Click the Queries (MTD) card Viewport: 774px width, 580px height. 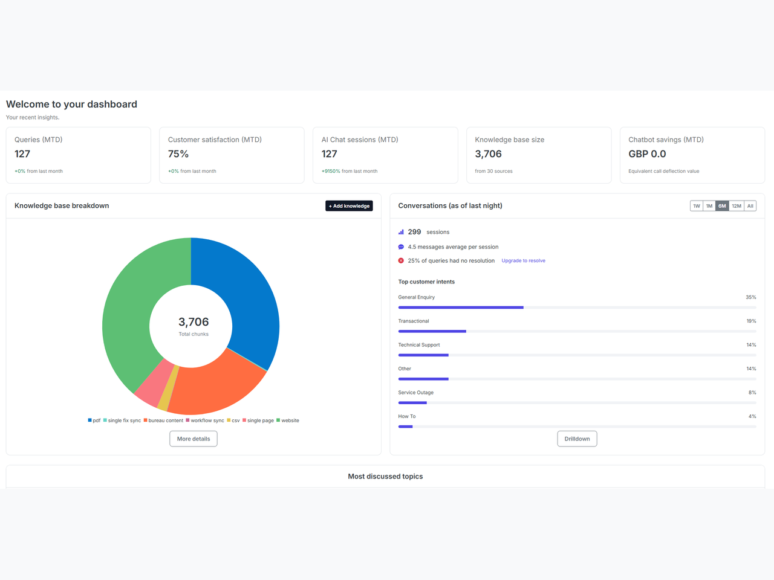coord(79,155)
